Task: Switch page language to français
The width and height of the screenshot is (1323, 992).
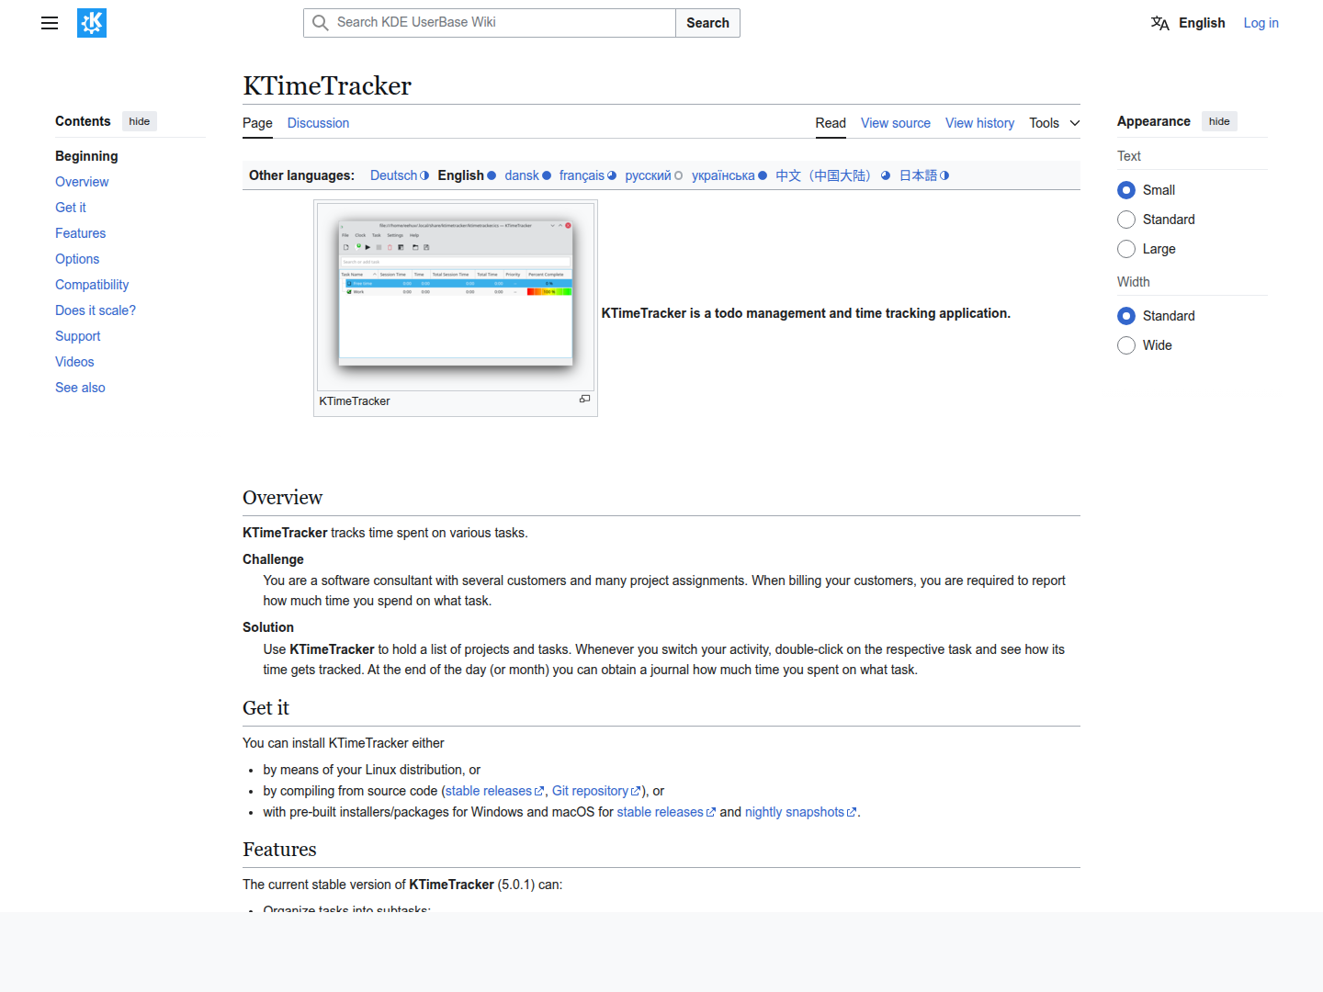Action: pos(582,175)
